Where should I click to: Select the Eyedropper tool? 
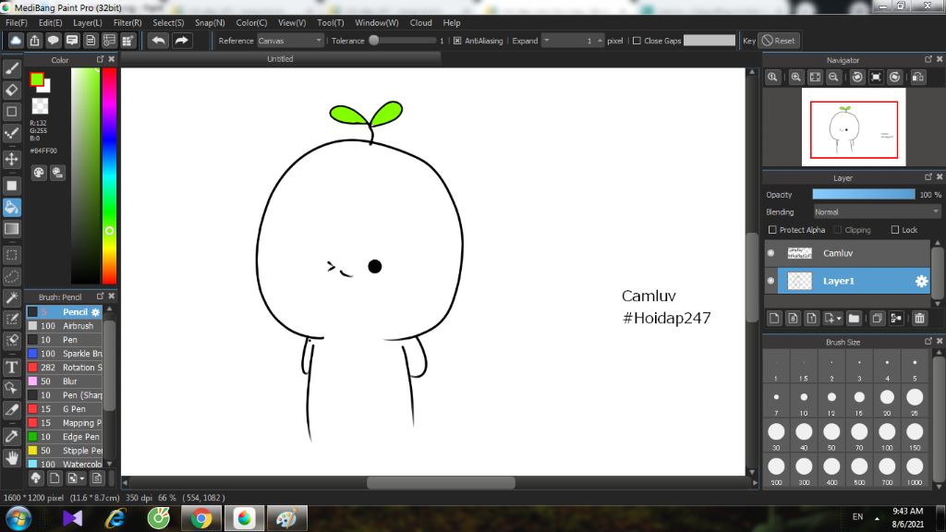(11, 436)
